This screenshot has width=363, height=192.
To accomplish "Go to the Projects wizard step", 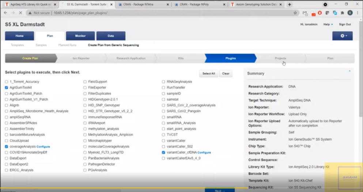I will (280, 58).
